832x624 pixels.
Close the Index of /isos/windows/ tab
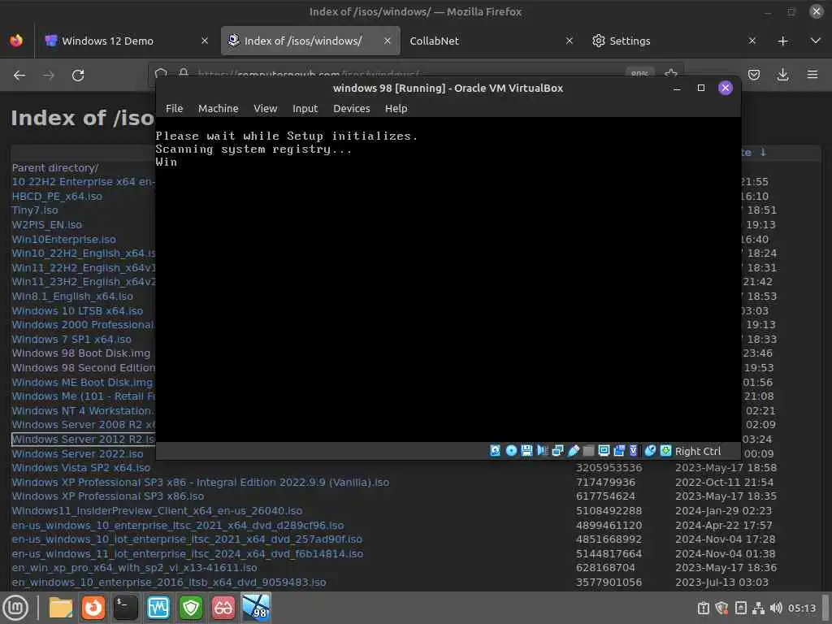point(388,41)
